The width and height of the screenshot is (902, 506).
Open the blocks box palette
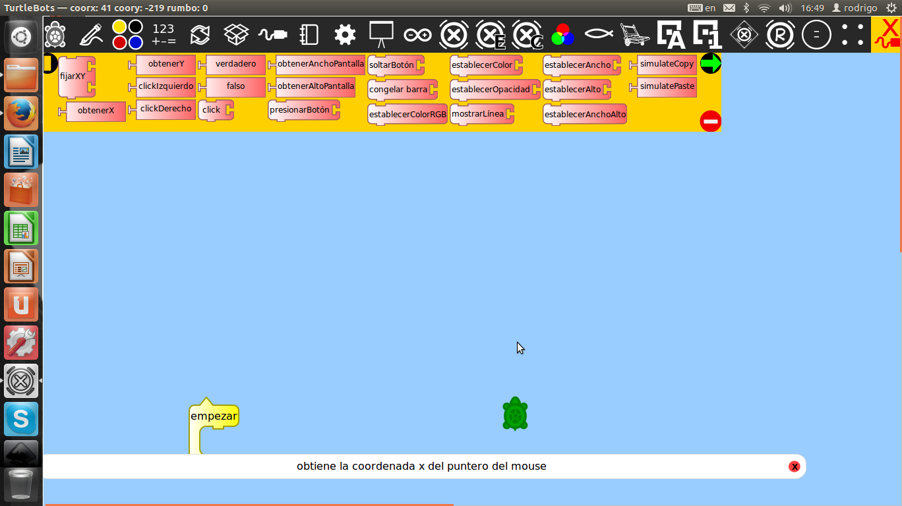[x=236, y=35]
